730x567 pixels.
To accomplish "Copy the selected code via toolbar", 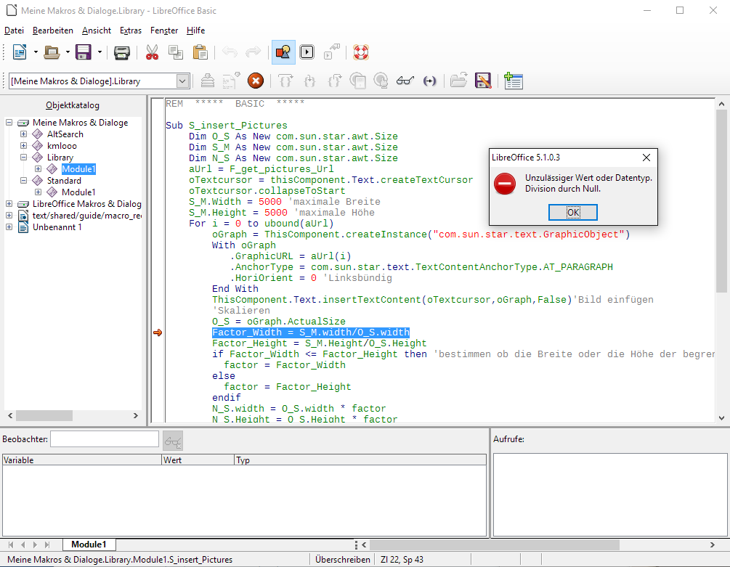I will click(176, 52).
